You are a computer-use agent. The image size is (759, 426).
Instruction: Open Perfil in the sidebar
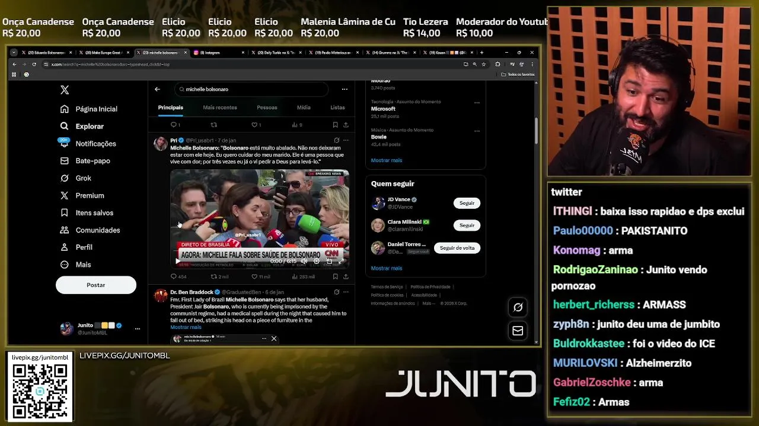click(x=76, y=247)
